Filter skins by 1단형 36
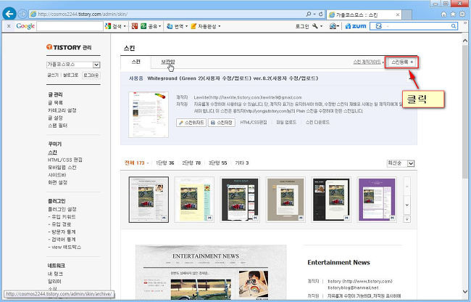 165,163
